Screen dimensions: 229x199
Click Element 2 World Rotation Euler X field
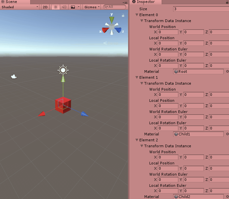(168, 180)
